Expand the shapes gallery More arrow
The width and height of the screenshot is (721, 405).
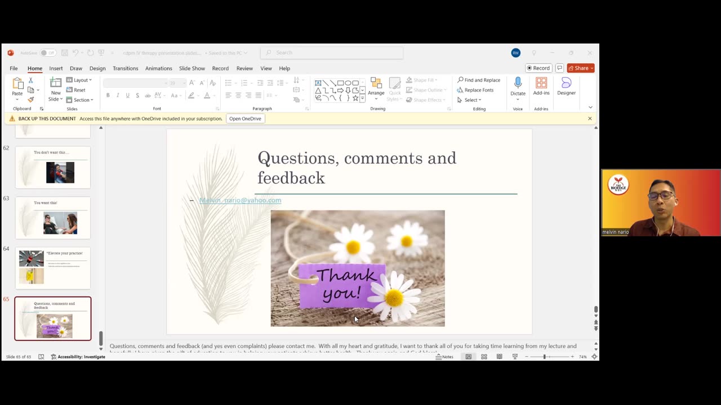[362, 98]
